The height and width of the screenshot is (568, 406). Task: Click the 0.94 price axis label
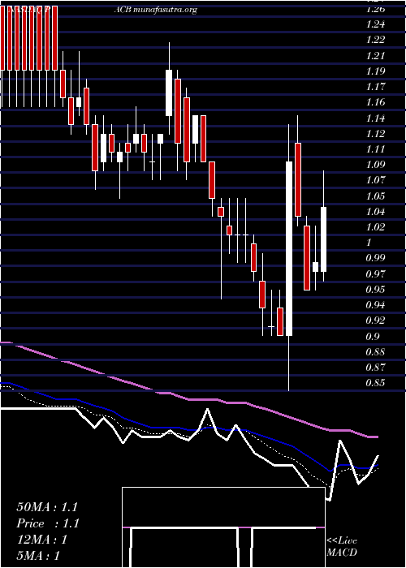[375, 304]
